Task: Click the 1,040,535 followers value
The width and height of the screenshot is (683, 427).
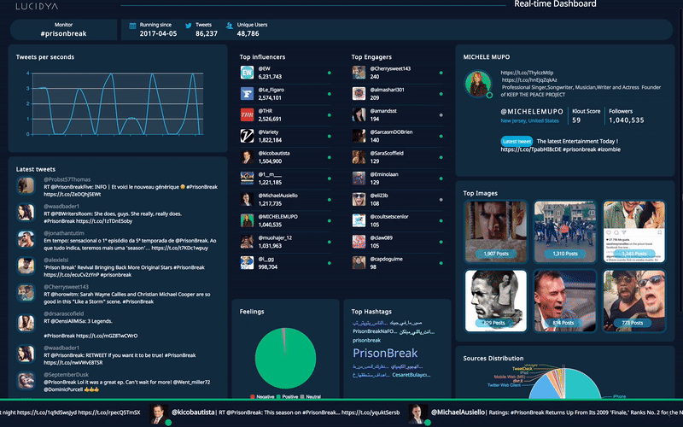Action: [x=627, y=120]
